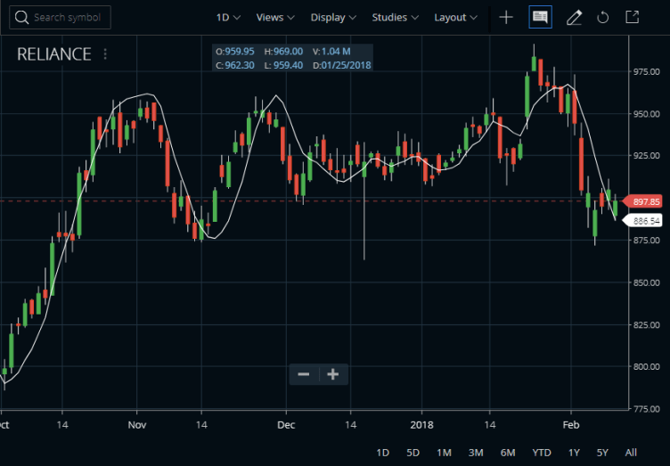Open the Views dropdown
Image resolution: width=670 pixels, height=466 pixels.
click(275, 18)
